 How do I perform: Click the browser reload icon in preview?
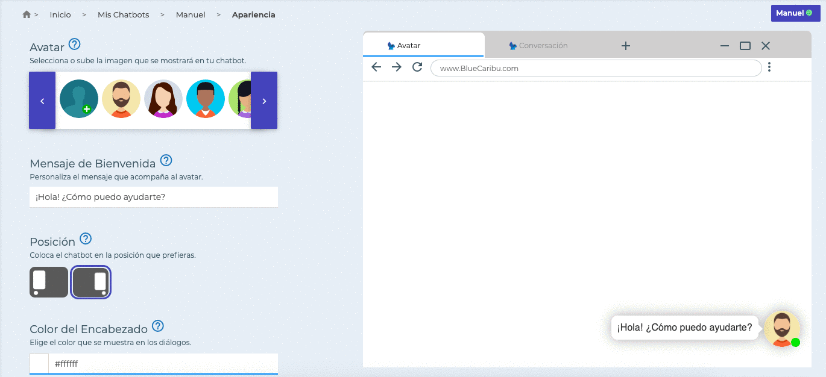(x=417, y=67)
